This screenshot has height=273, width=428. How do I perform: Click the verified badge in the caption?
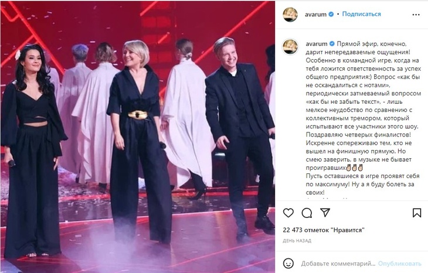[332, 43]
